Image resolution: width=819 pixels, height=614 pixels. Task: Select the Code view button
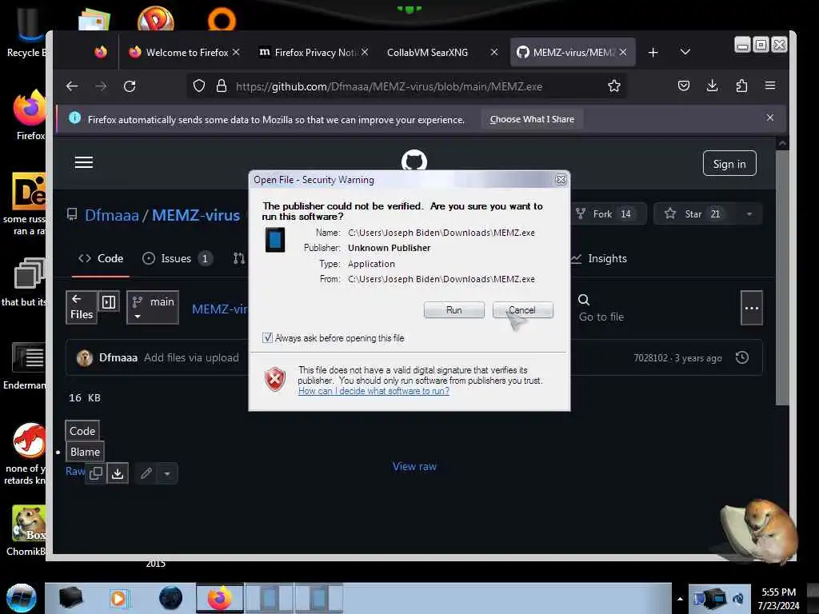pos(82,431)
